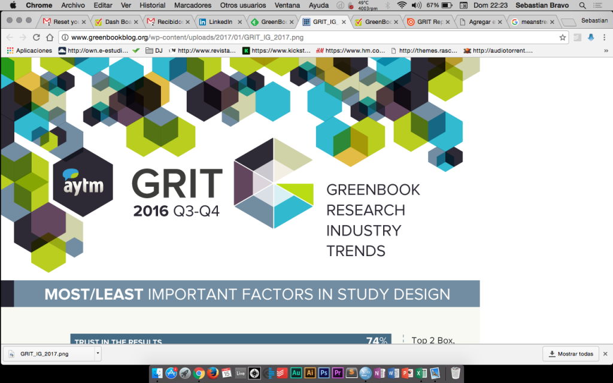Open the home page

tap(50, 38)
